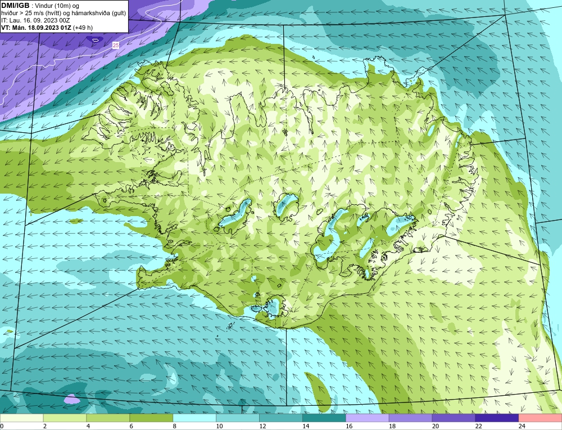Screen dimensions: 562x430
Task: Click the legend scale value '8'
Action: [x=175, y=426]
